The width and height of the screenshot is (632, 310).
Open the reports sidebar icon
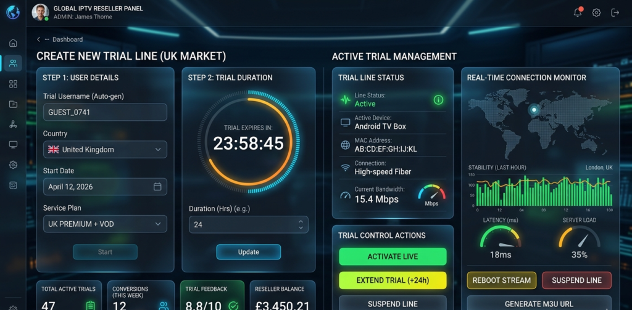[14, 185]
